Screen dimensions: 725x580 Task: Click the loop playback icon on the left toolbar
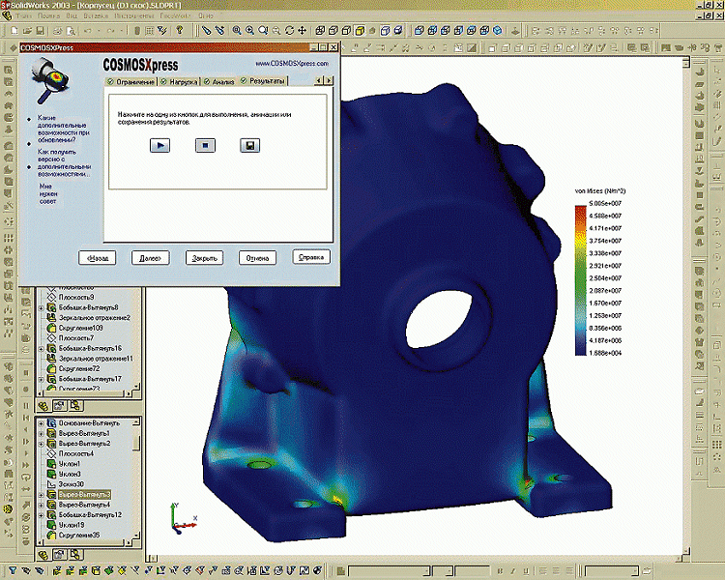[26, 477]
